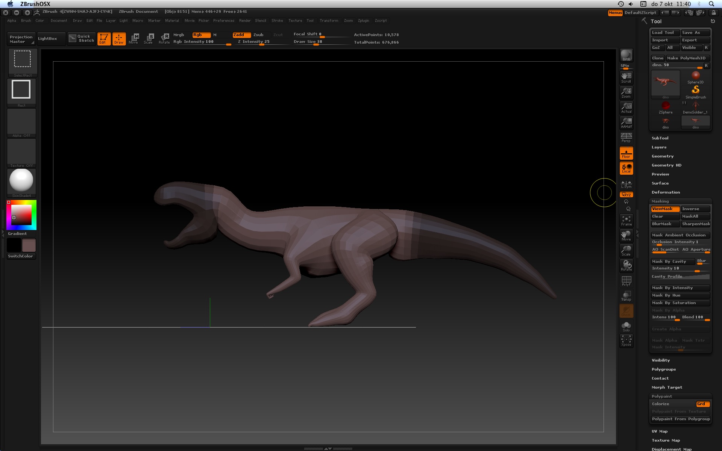
Task: Toggle Local transformations
Action: (x=626, y=168)
